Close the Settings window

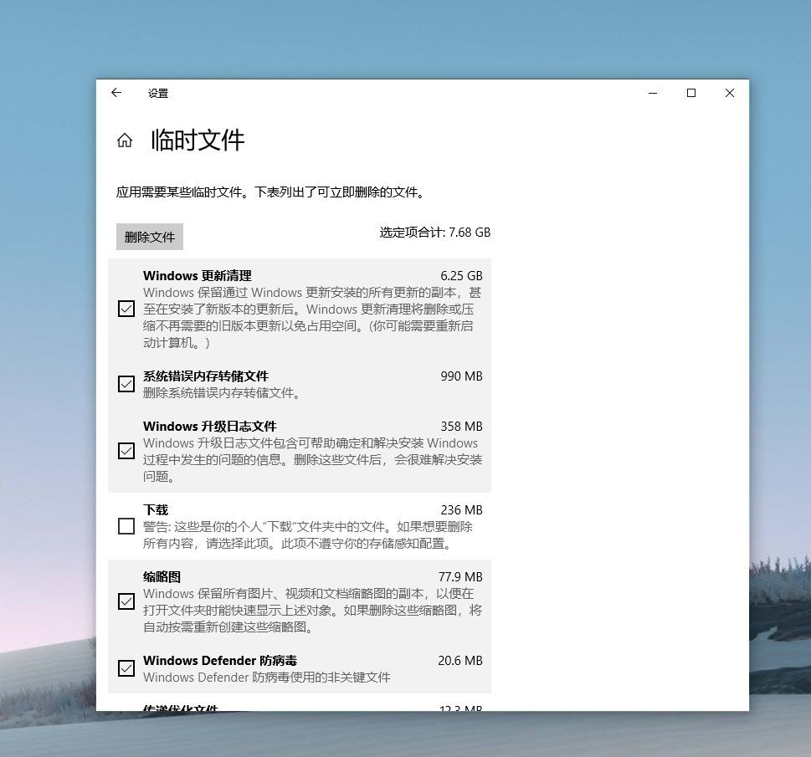pyautogui.click(x=729, y=93)
